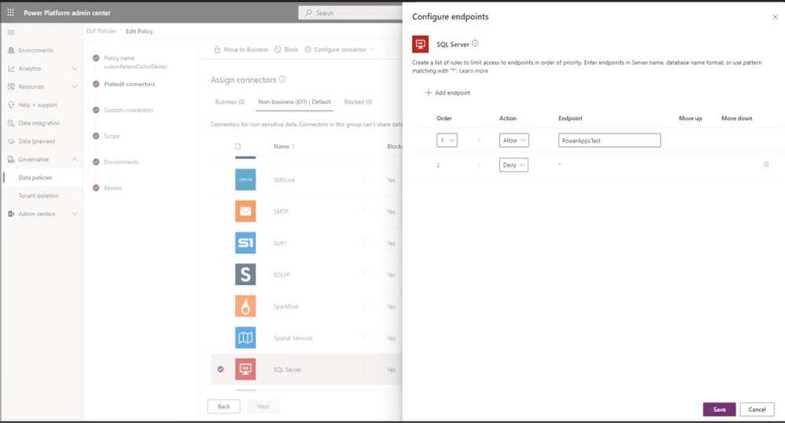Click the Admin centers icon
Viewport: 785px width, 423px height.
pyautogui.click(x=11, y=214)
